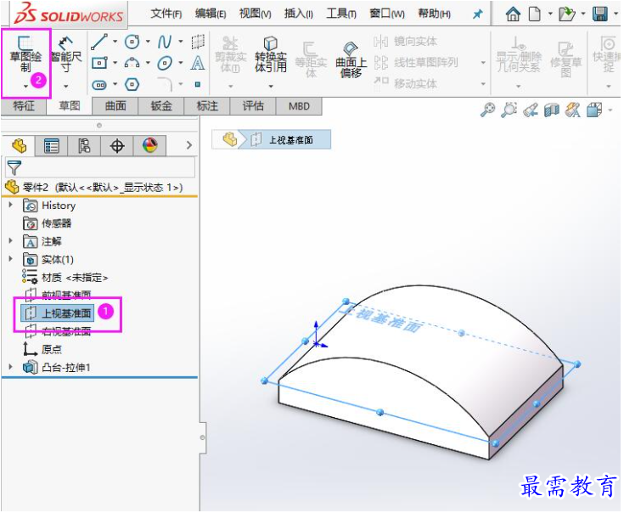Select the Corner Rectangle tool

pyautogui.click(x=99, y=63)
